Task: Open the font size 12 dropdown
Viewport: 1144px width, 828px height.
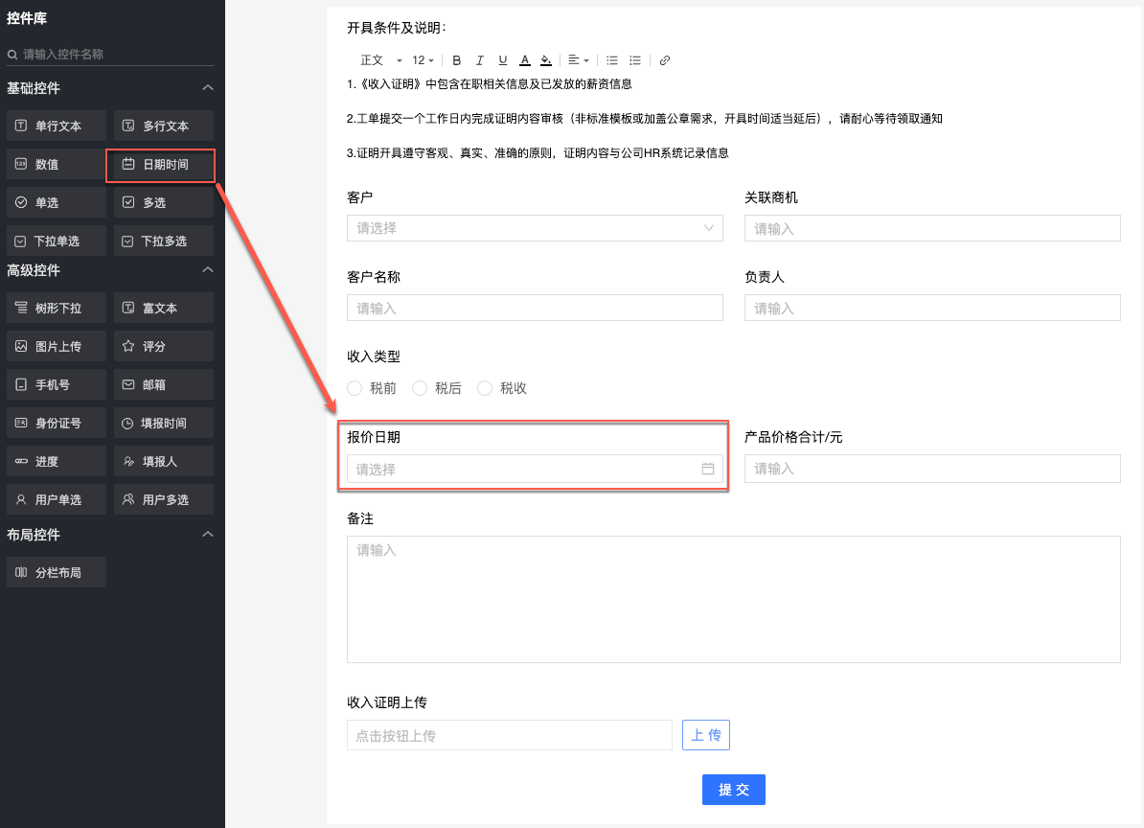Action: (x=423, y=60)
